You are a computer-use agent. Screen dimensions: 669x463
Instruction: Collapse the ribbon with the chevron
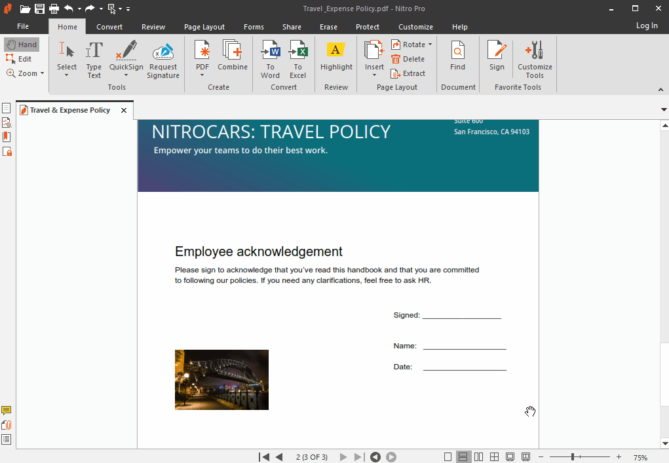tap(660, 90)
